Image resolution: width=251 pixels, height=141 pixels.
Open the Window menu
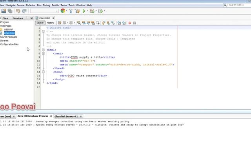pyautogui.click(x=80, y=5)
